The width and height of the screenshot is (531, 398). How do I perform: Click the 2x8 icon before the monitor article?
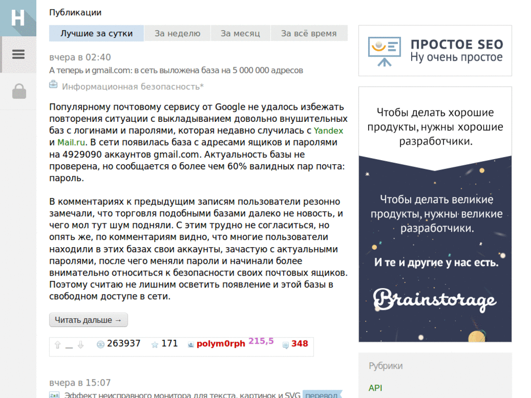54,395
